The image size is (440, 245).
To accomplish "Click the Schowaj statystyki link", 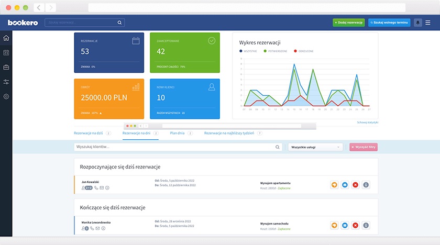I will coord(368,122).
